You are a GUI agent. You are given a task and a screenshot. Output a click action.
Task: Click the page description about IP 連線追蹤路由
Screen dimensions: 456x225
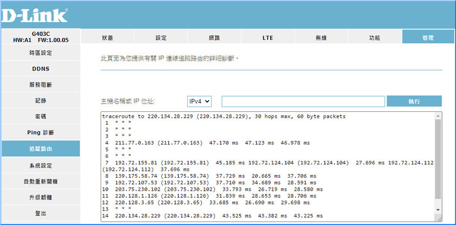pos(170,58)
